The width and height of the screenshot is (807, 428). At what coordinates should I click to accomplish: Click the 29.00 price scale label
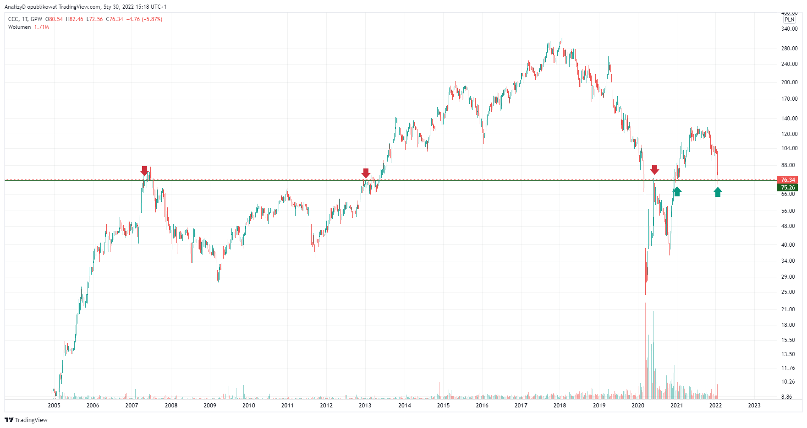pos(788,277)
